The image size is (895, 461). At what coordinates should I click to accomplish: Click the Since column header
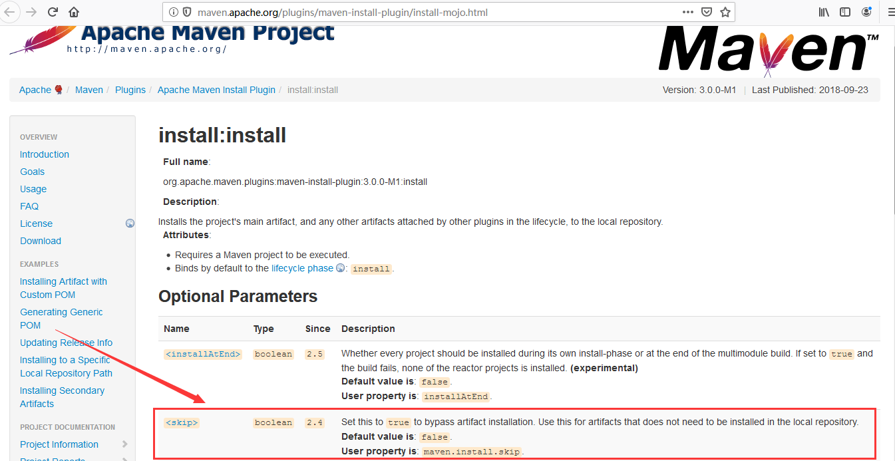tap(318, 329)
